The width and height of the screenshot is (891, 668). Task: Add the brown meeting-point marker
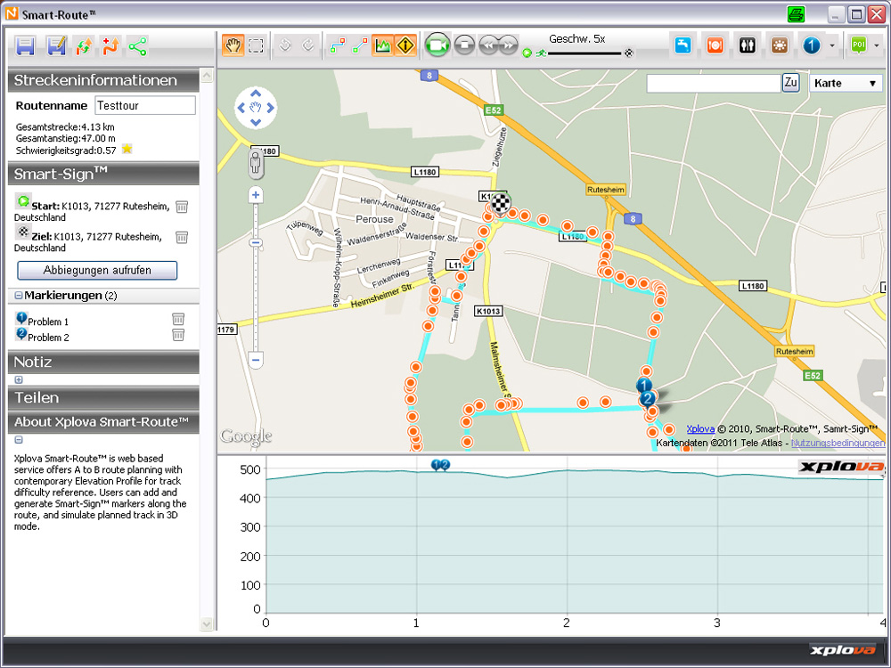point(780,45)
